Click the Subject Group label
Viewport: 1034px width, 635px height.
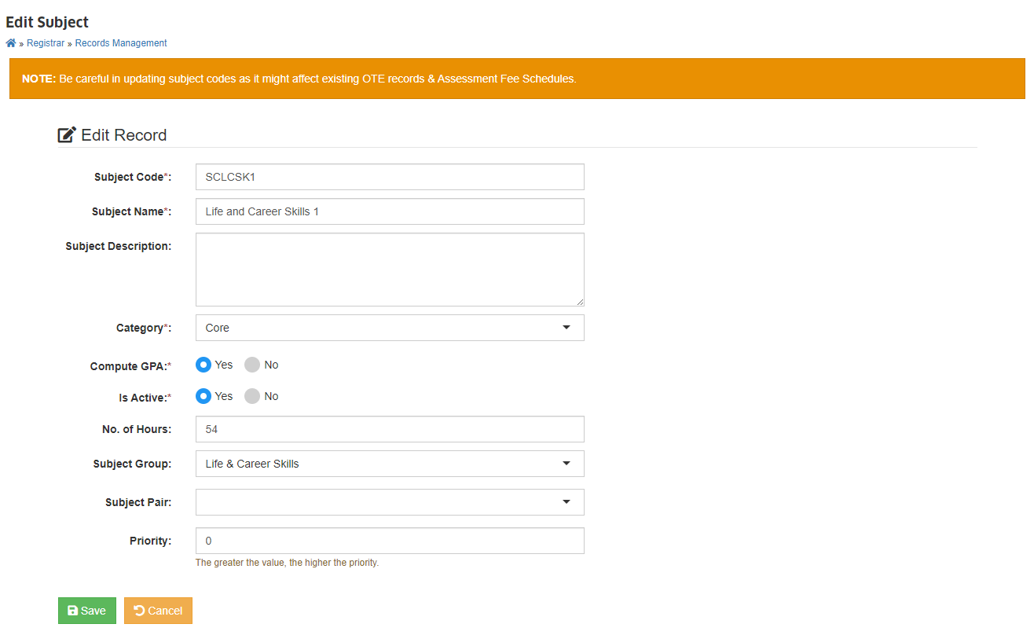click(133, 464)
